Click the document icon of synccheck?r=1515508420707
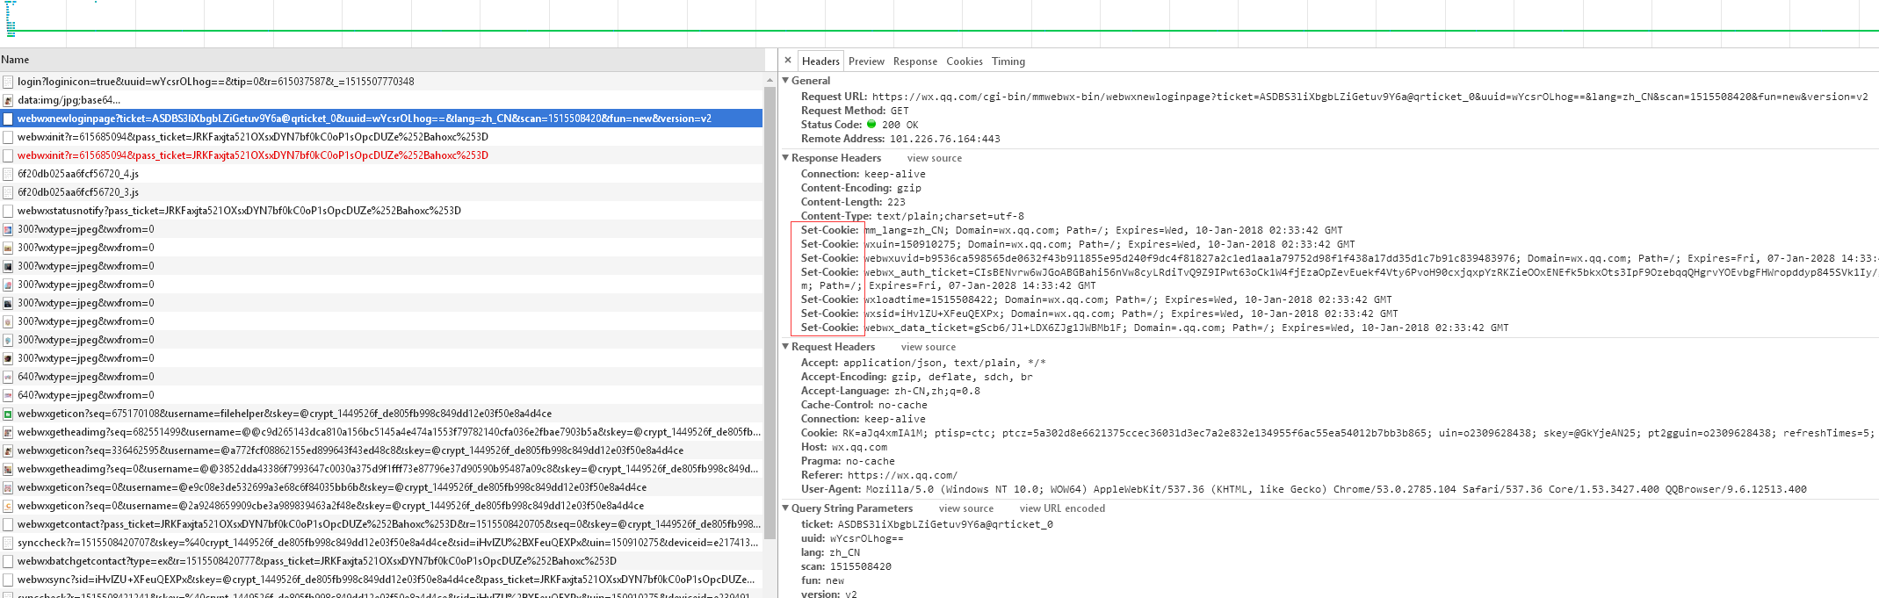The height and width of the screenshot is (598, 1879). pos(8,543)
